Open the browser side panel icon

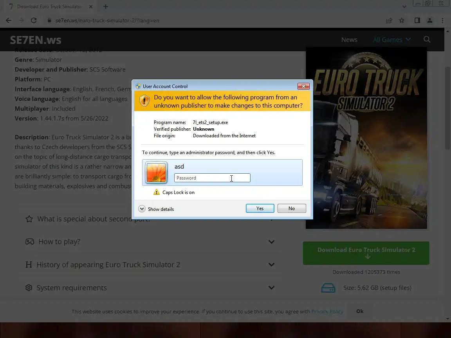click(x=417, y=20)
